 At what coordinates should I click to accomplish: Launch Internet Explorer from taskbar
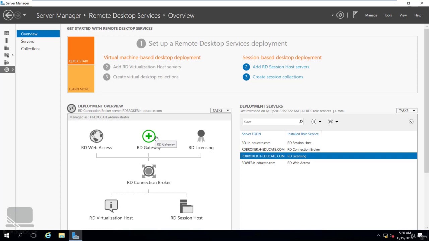[x=48, y=235]
